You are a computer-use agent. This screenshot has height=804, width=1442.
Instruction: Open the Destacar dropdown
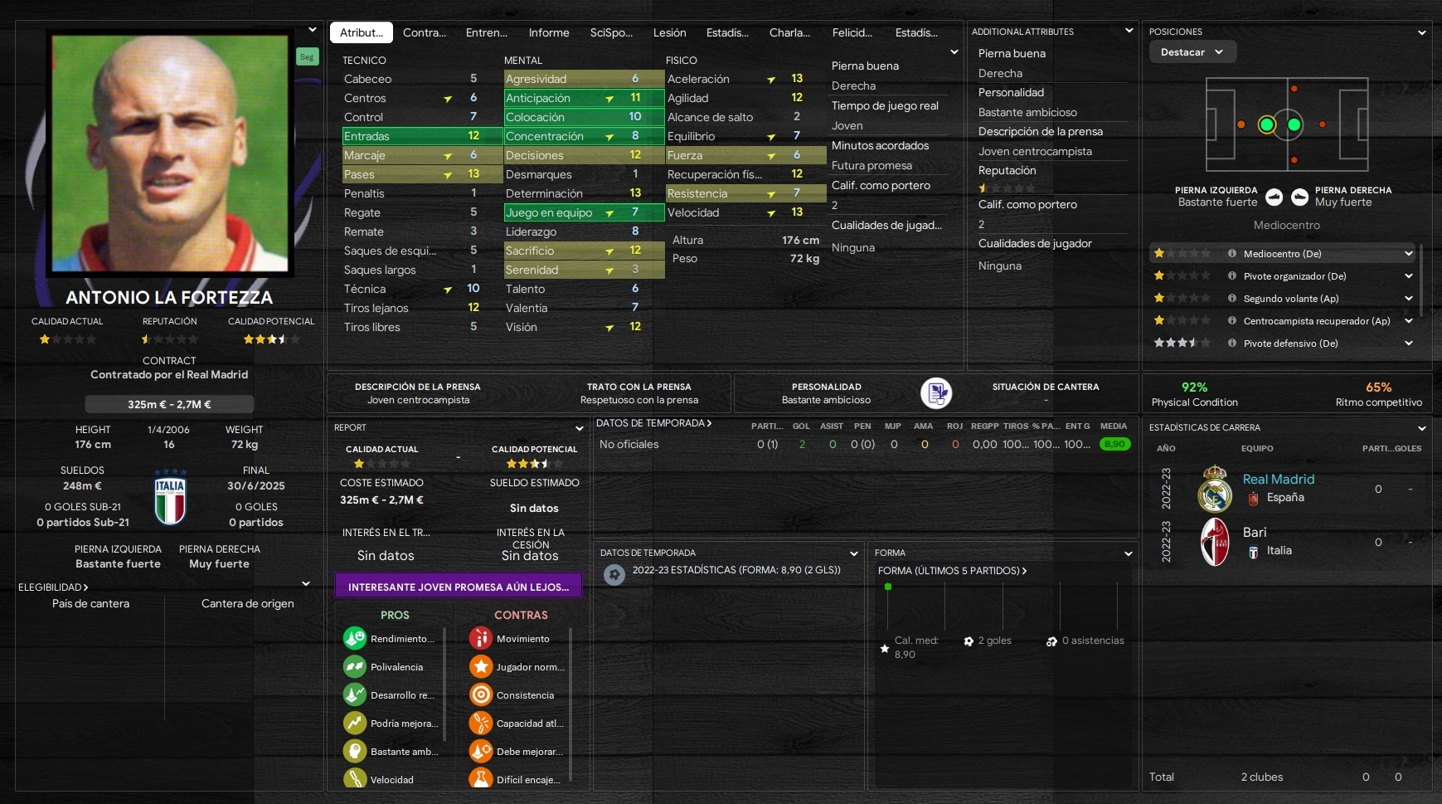tap(1192, 51)
